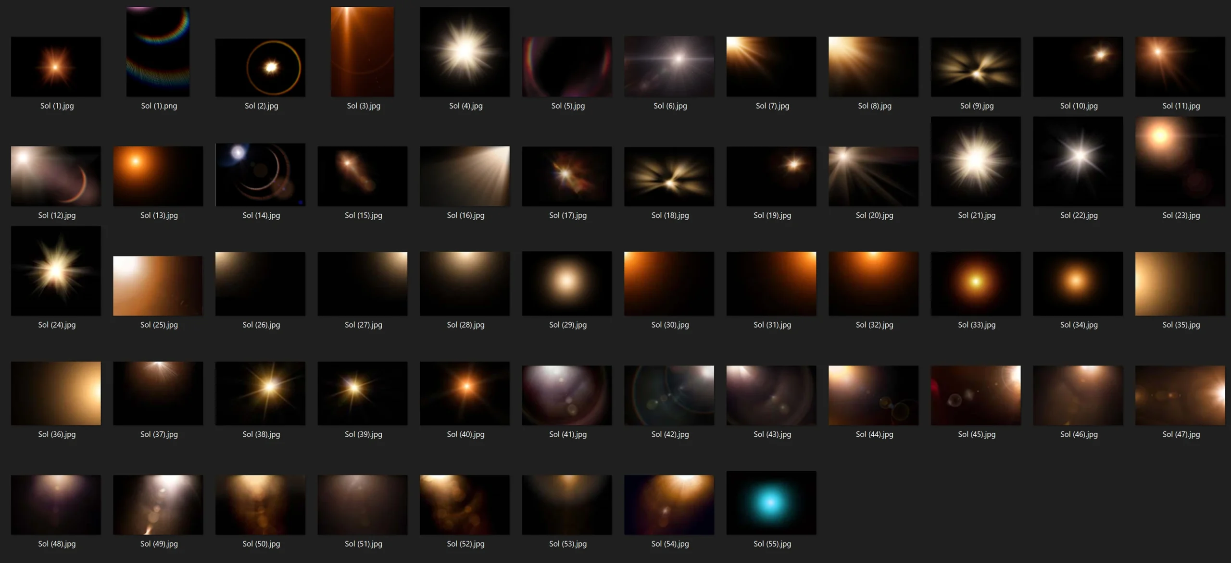Select the Sol (14).jpg blue flare thumbnail

260,174
